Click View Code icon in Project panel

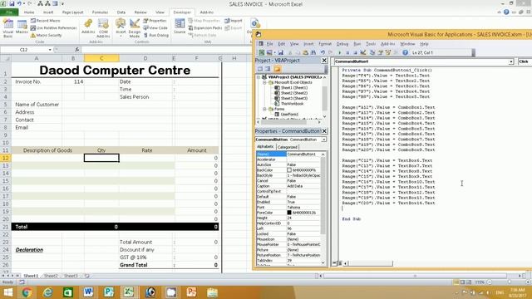(260, 69)
